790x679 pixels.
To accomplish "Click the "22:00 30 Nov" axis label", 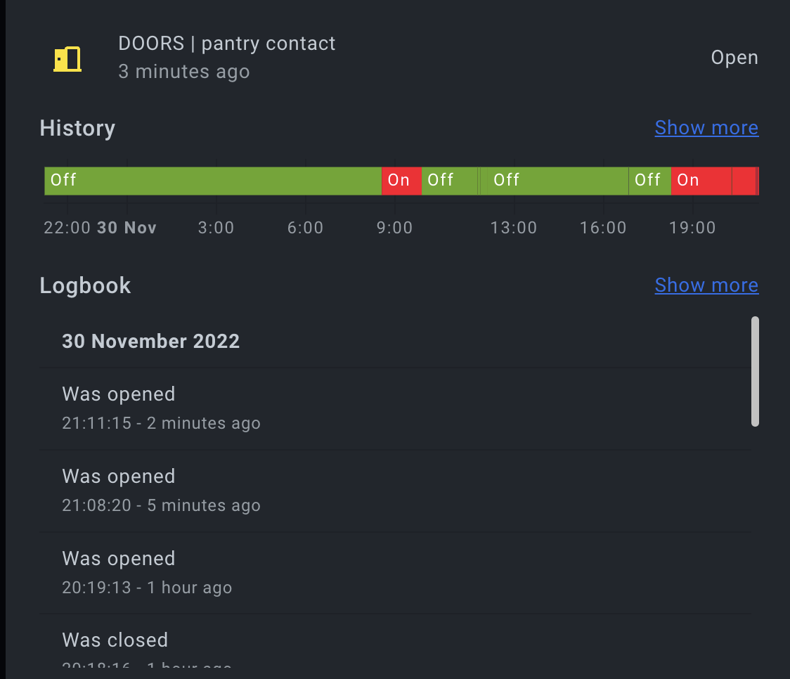I will tap(99, 227).
